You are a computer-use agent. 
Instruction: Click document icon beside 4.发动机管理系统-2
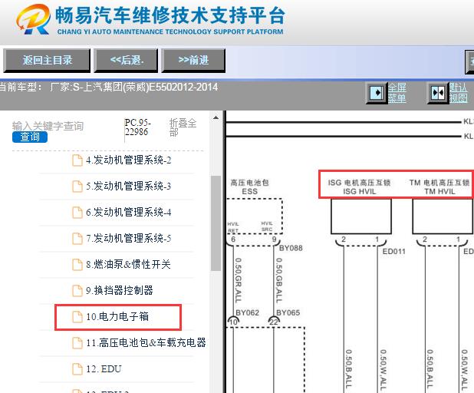click(x=77, y=160)
